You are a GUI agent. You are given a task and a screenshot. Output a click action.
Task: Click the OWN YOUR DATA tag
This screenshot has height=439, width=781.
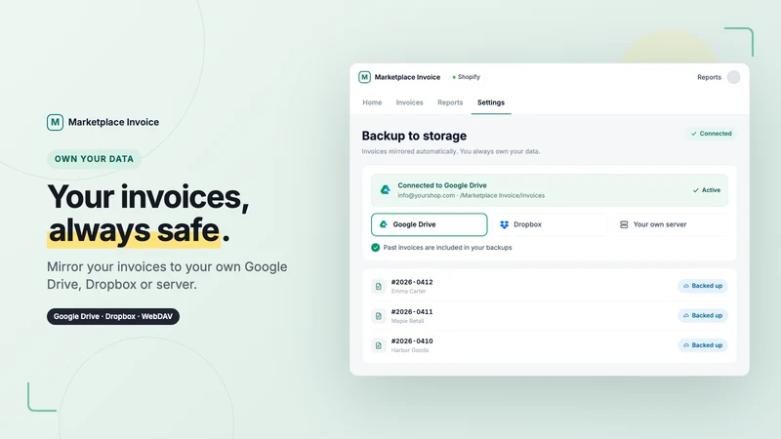point(94,159)
